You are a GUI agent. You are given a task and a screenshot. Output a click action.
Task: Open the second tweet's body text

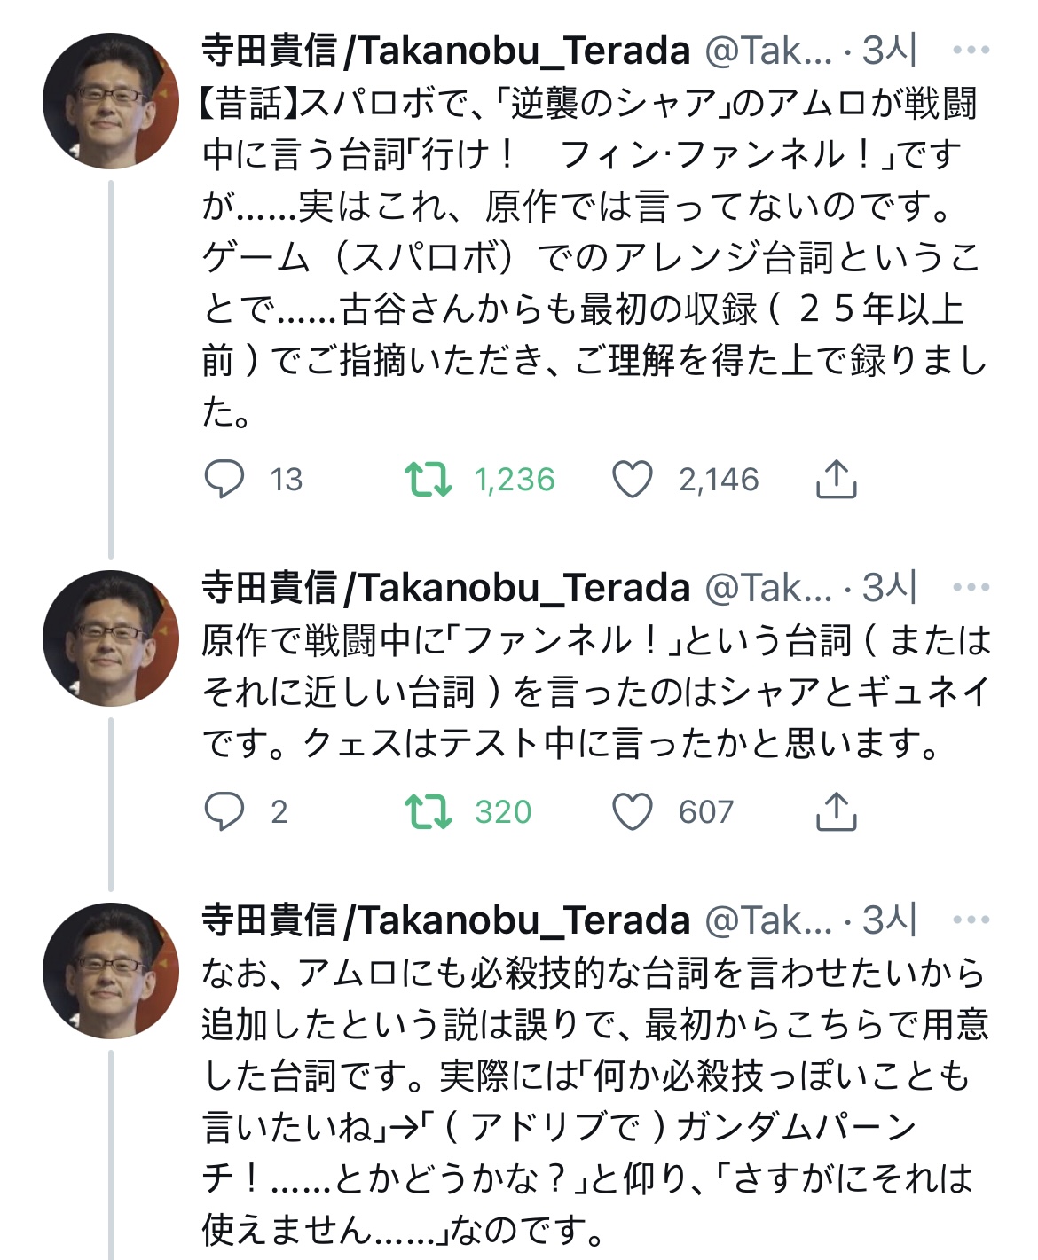[594, 692]
